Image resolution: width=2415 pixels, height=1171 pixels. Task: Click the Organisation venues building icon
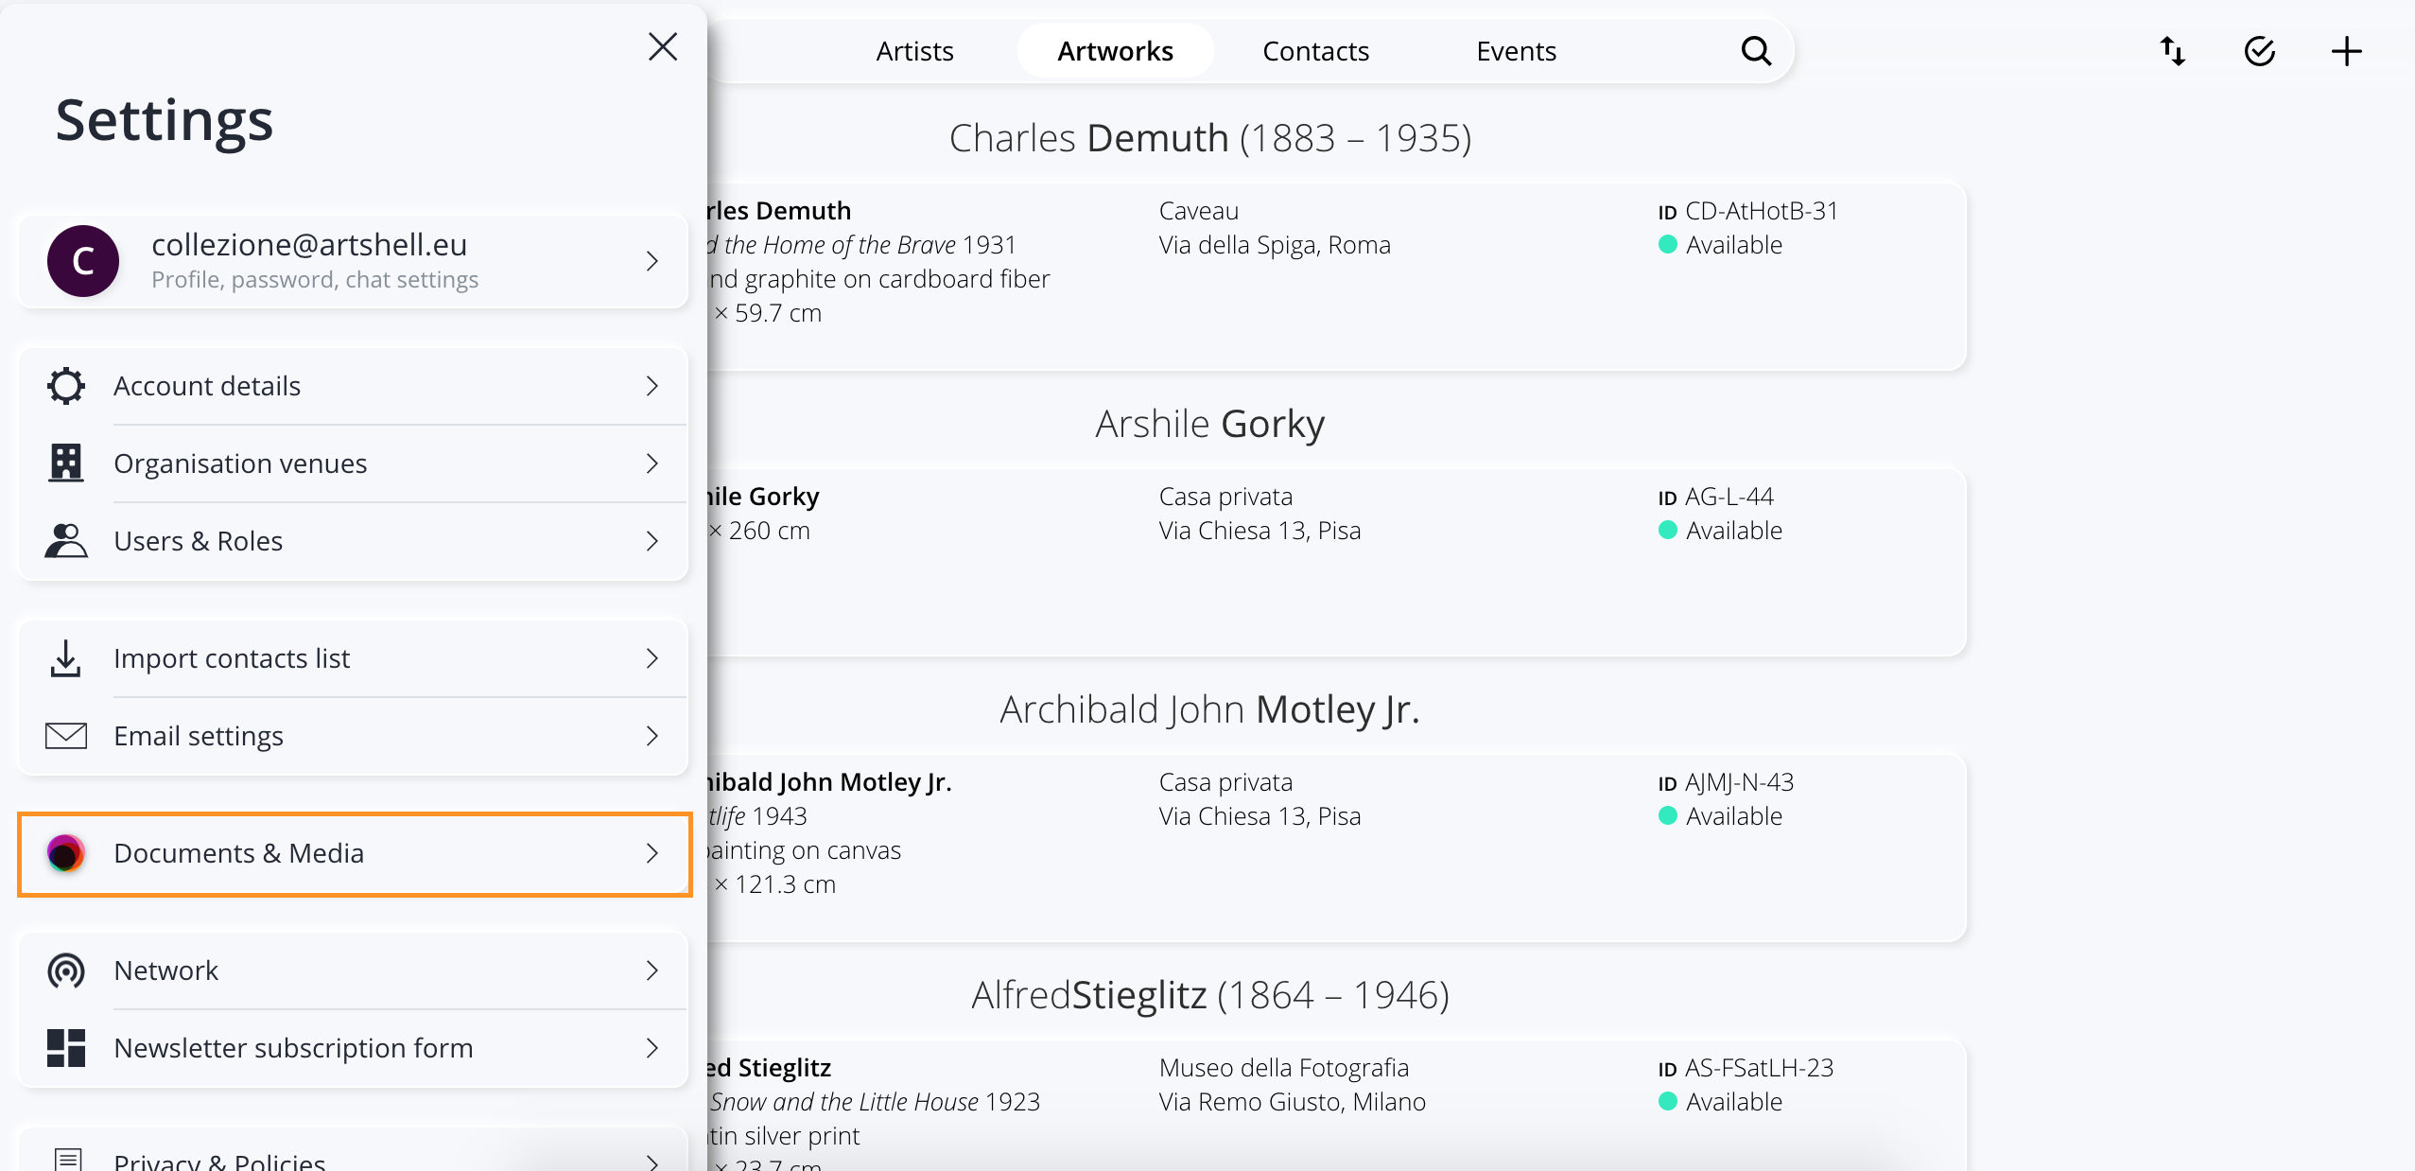tap(66, 463)
